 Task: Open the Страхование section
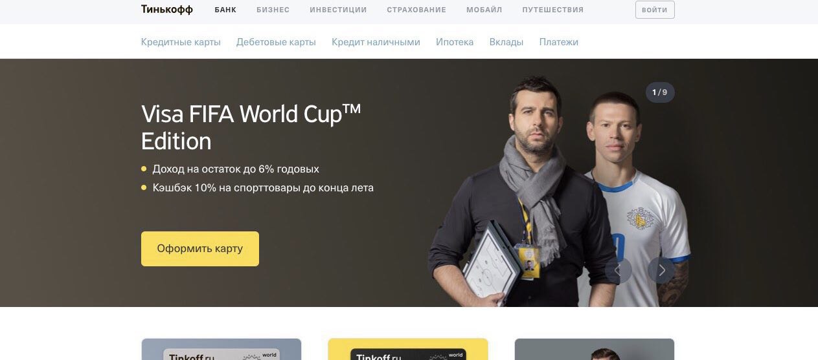tap(416, 10)
